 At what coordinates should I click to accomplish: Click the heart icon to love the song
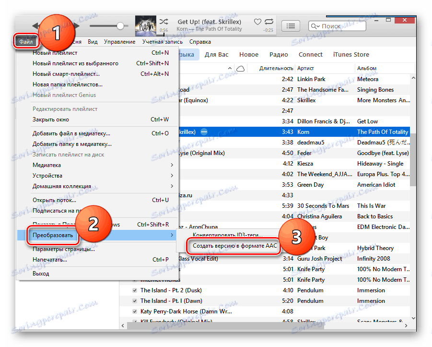click(x=257, y=22)
